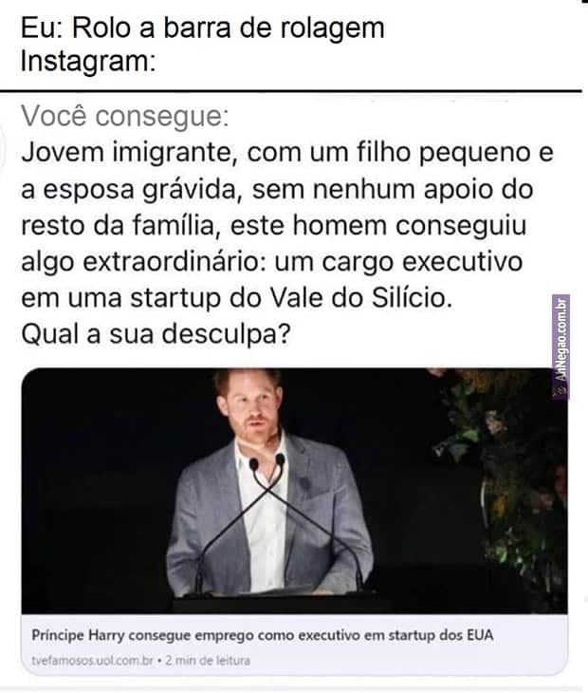Click the AhNegao.com.br vertical watermark
This screenshot has width=588, height=693.
[x=560, y=340]
